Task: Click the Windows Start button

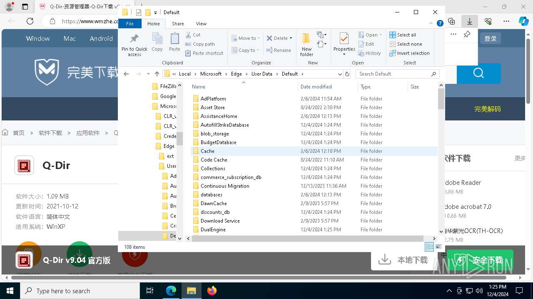Action: tap(10, 291)
